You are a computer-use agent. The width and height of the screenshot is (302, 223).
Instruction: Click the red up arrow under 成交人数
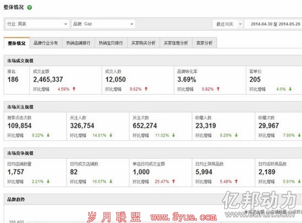(x=146, y=89)
